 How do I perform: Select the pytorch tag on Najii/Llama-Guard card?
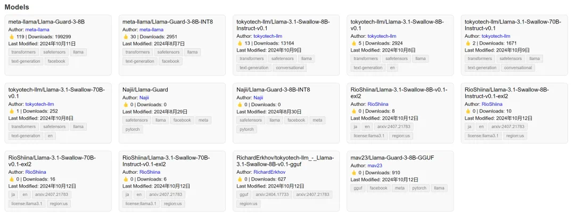(132, 129)
